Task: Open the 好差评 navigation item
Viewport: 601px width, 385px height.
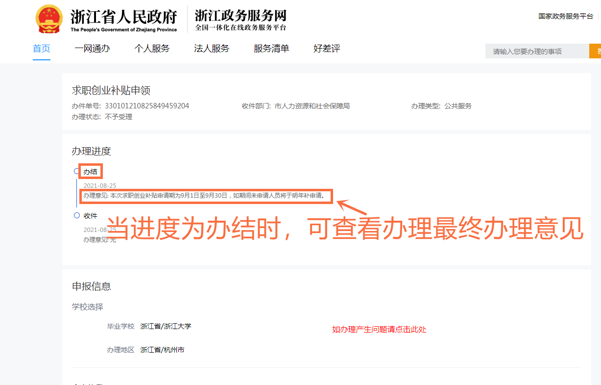Action: coord(327,49)
